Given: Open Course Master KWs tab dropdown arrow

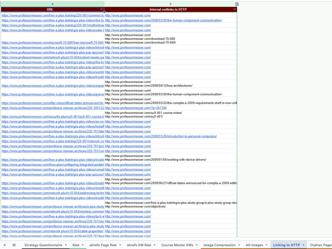Looking at the screenshot, I should point(197,245).
